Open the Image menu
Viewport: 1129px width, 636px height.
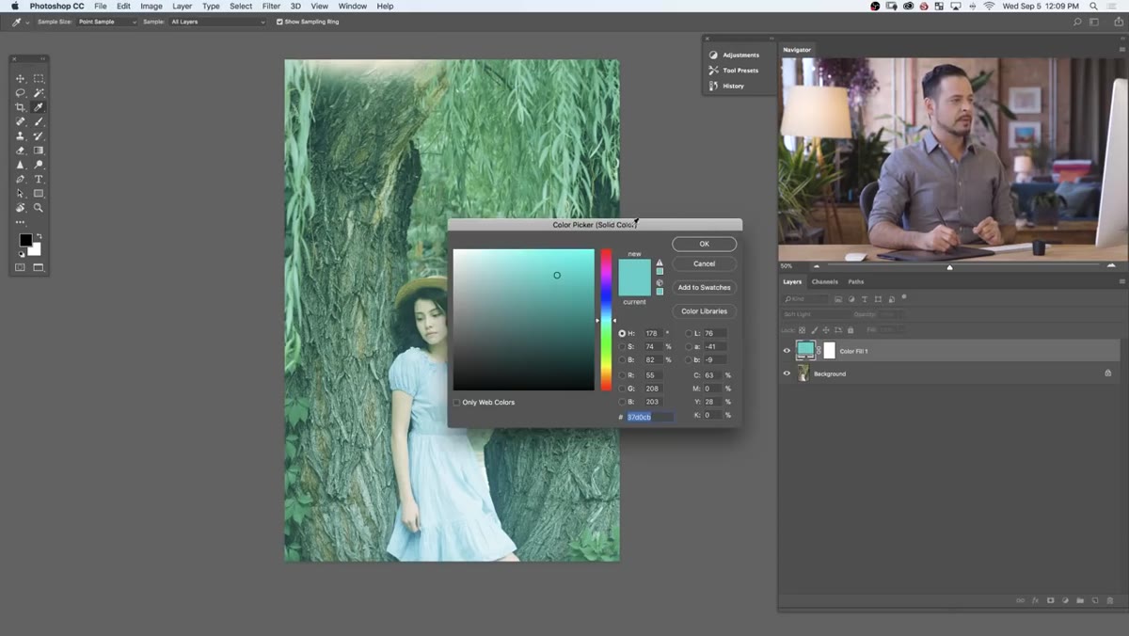click(x=151, y=6)
